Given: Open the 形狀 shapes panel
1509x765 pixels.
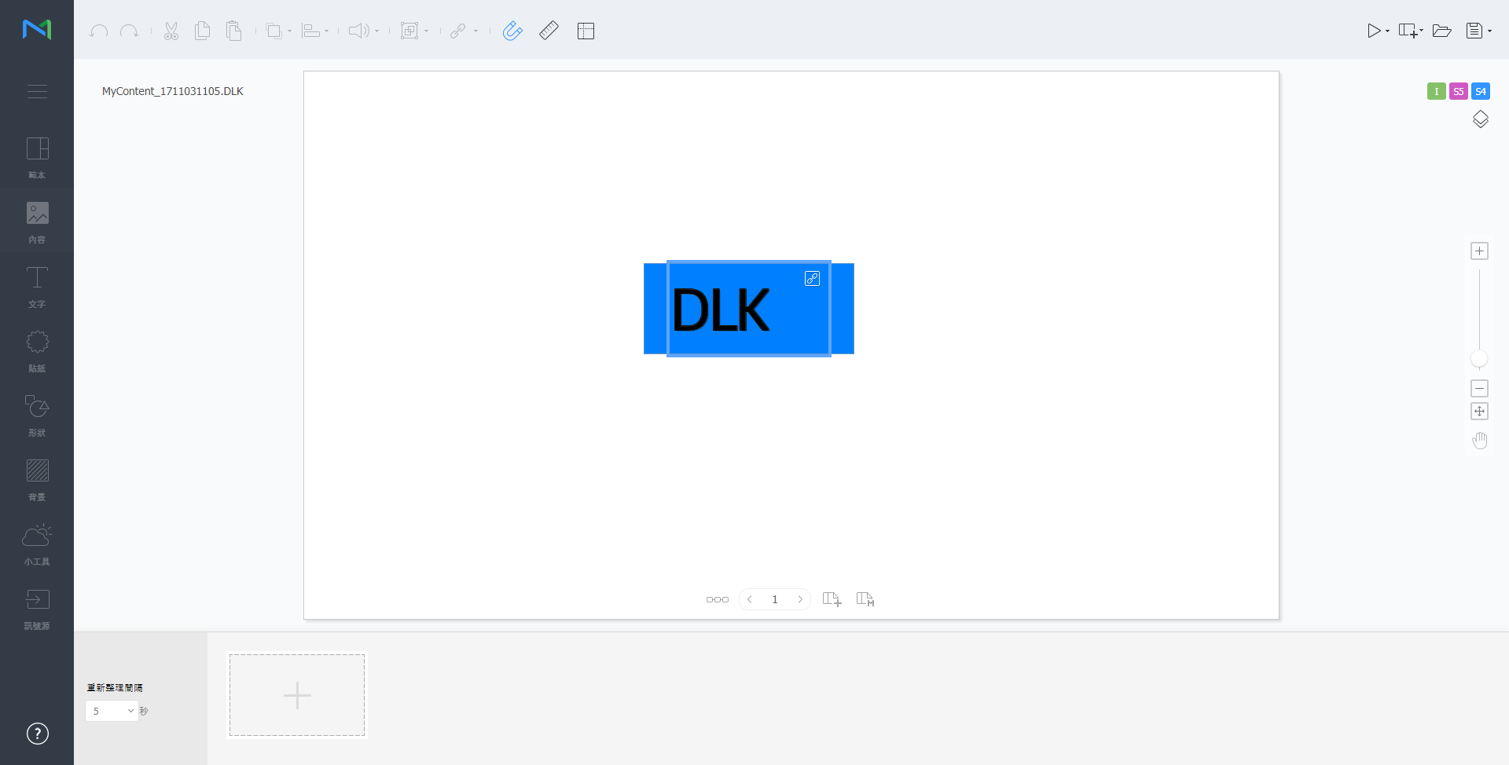Looking at the screenshot, I should pyautogui.click(x=37, y=415).
